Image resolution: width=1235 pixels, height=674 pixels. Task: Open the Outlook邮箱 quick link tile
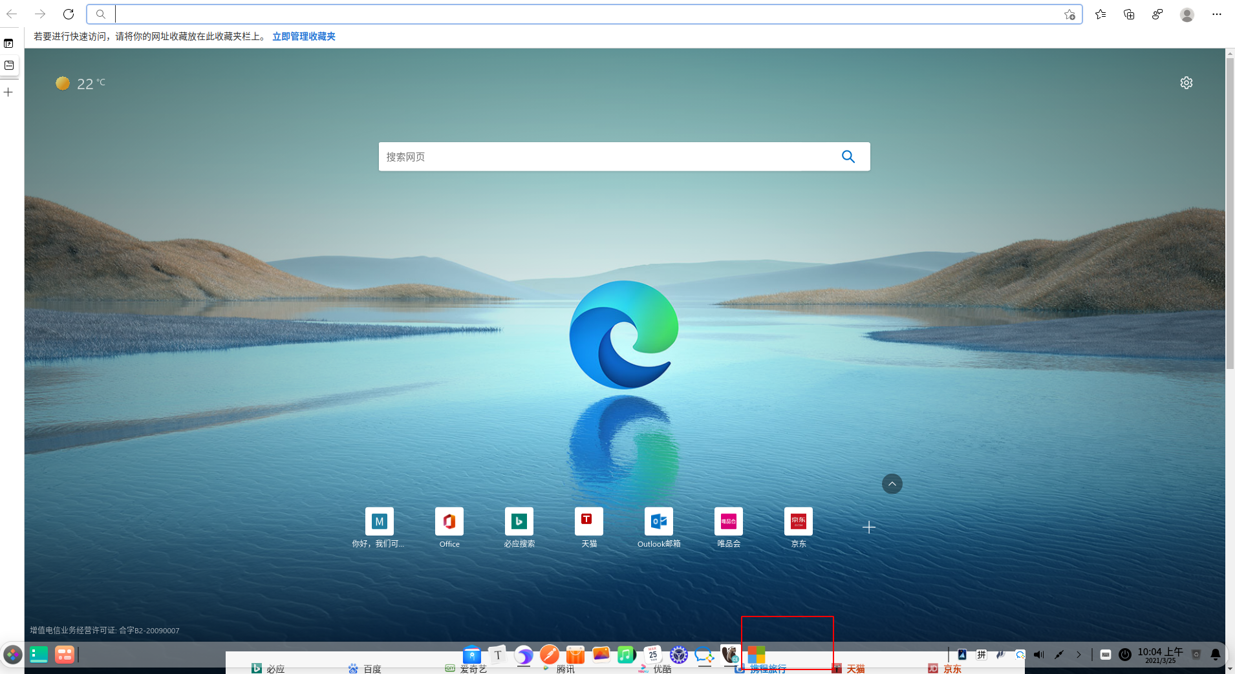tap(659, 528)
